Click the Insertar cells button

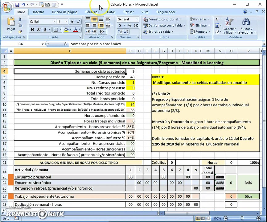click(x=199, y=19)
